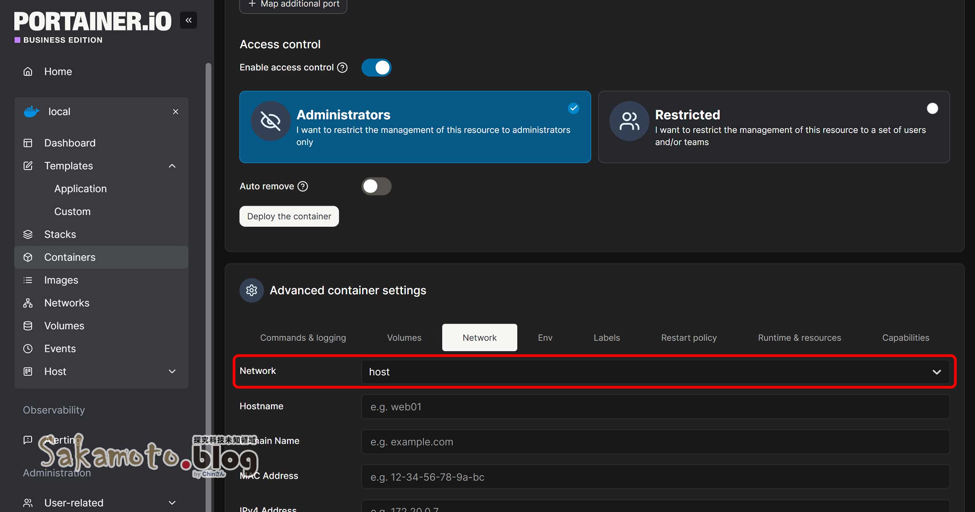Open the Enable access control help icon
The width and height of the screenshot is (975, 512).
pos(342,67)
